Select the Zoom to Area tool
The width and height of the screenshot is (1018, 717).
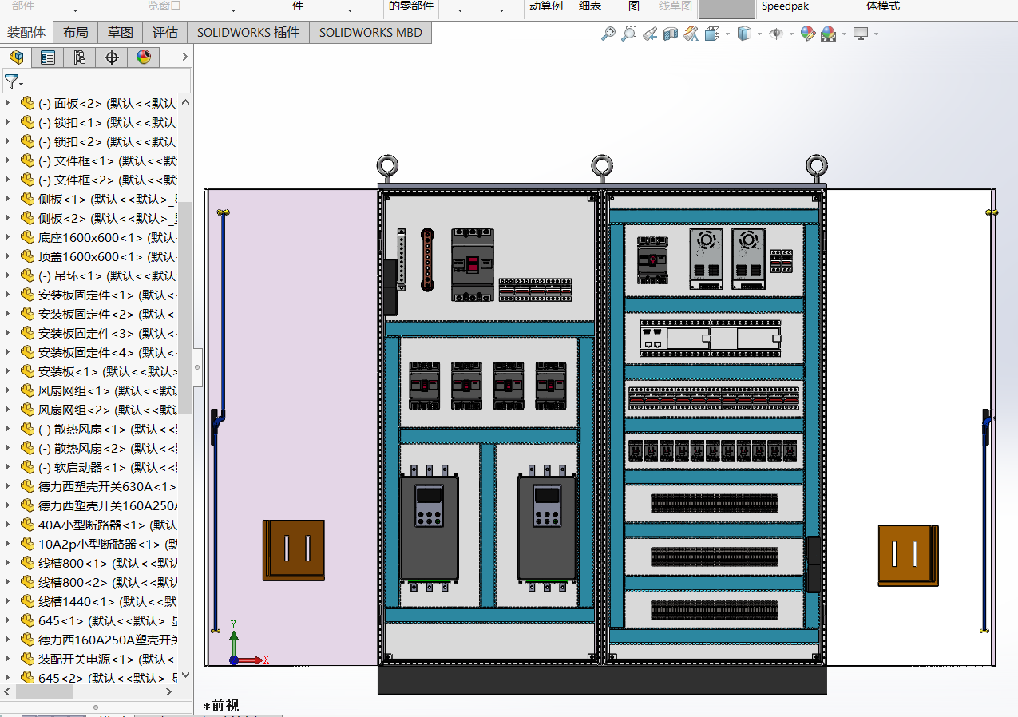pyautogui.click(x=629, y=34)
